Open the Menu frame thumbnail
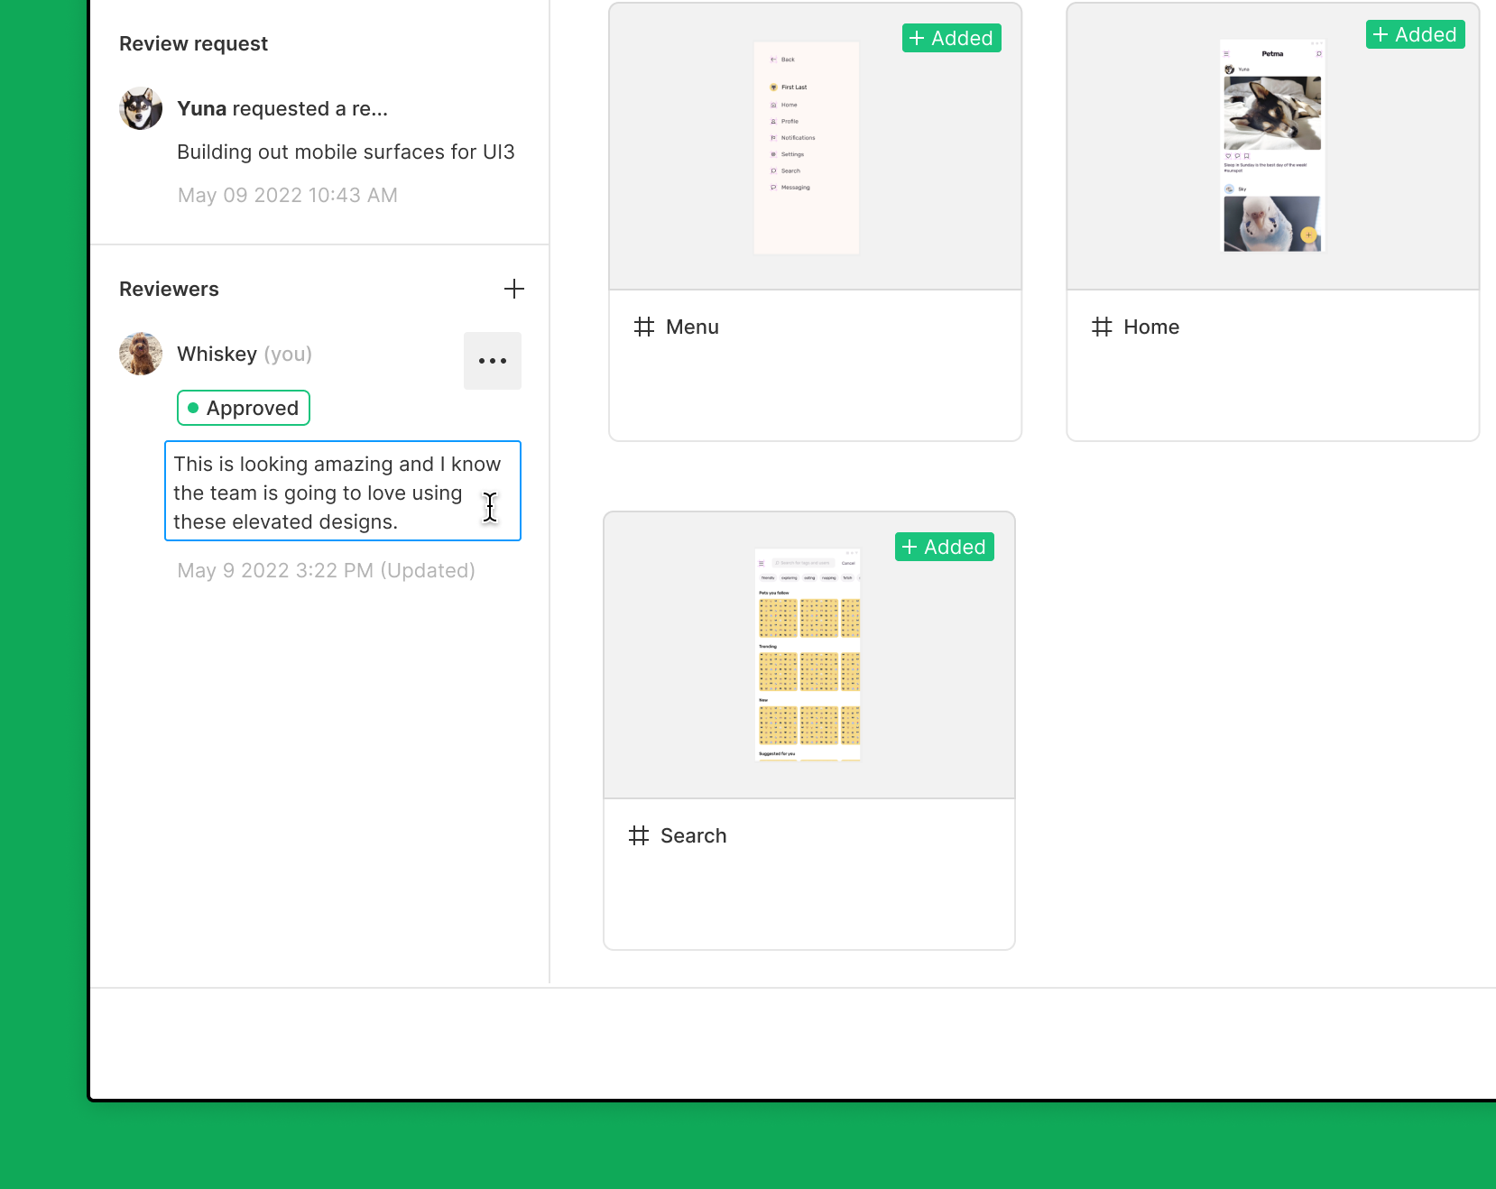Image resolution: width=1496 pixels, height=1189 pixels. (816, 147)
